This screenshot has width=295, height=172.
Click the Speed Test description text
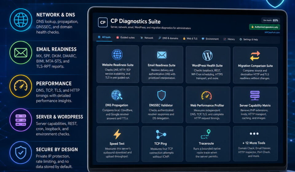pos(117,152)
